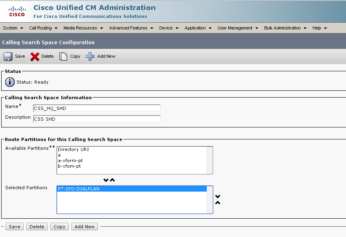Move partition down to Selected Partitions arrow
The image size is (346, 237).
(106, 180)
